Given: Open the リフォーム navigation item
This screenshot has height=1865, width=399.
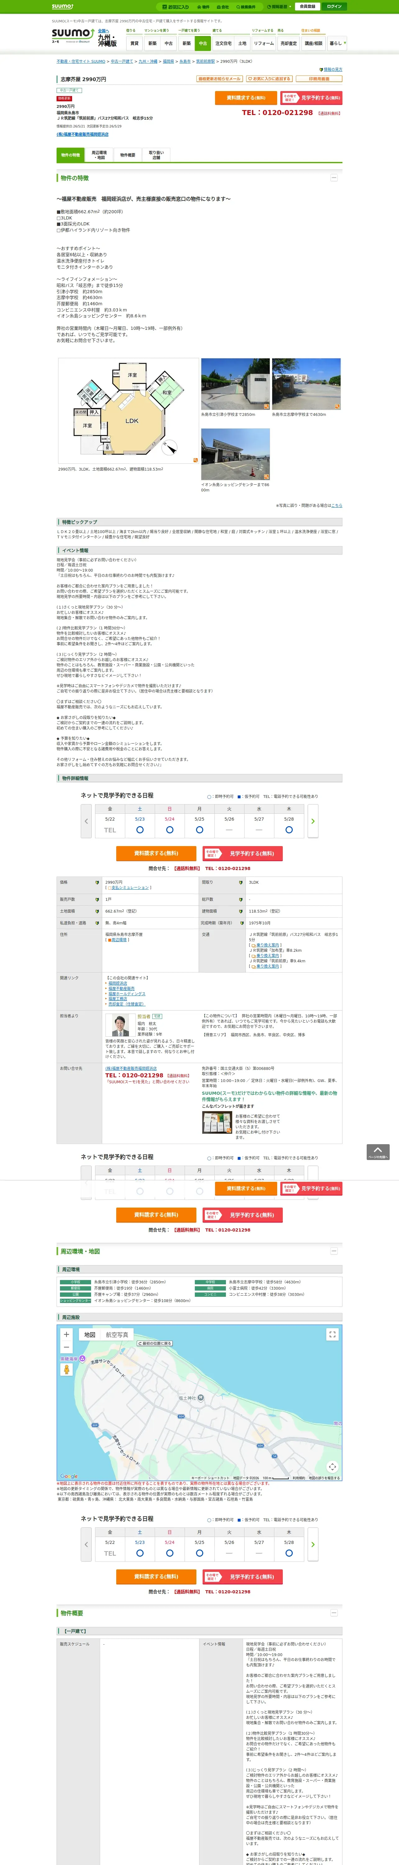Looking at the screenshot, I should (x=264, y=44).
